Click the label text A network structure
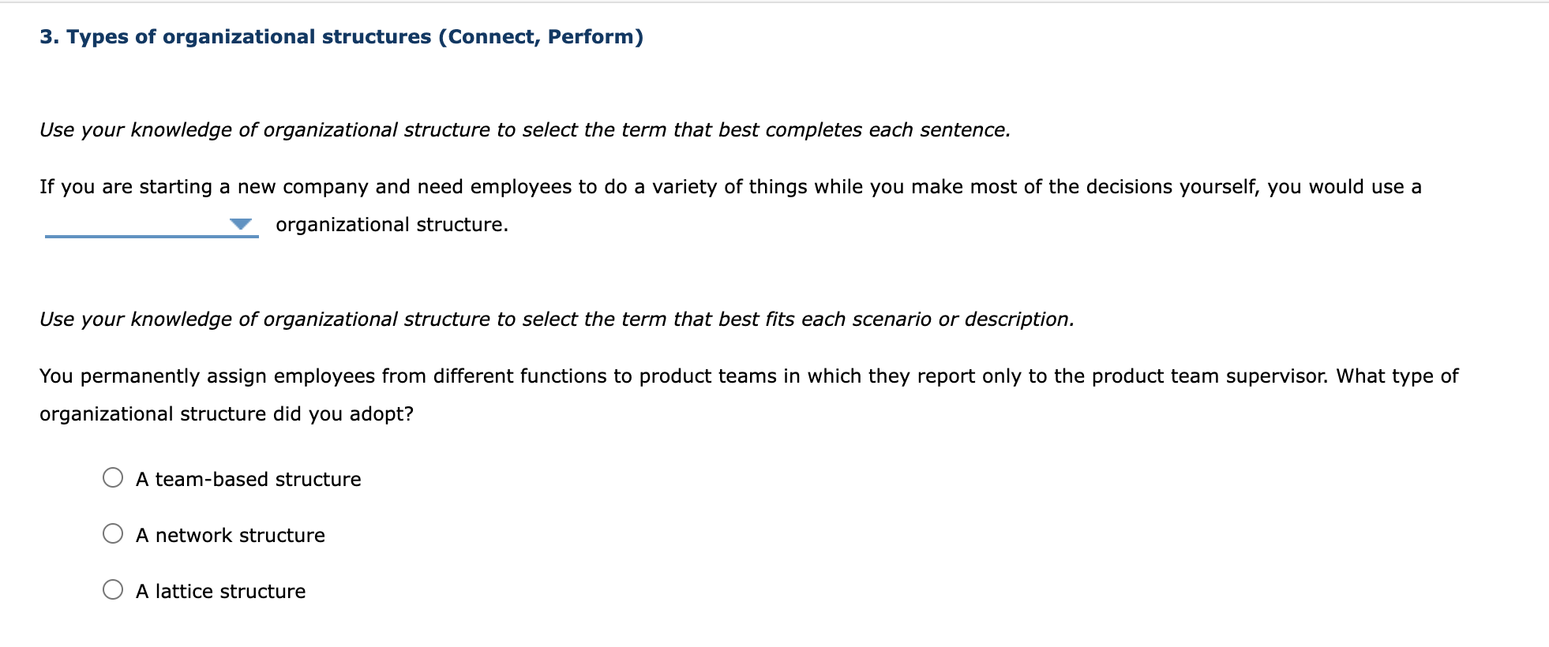The height and width of the screenshot is (647, 1549). click(x=230, y=535)
